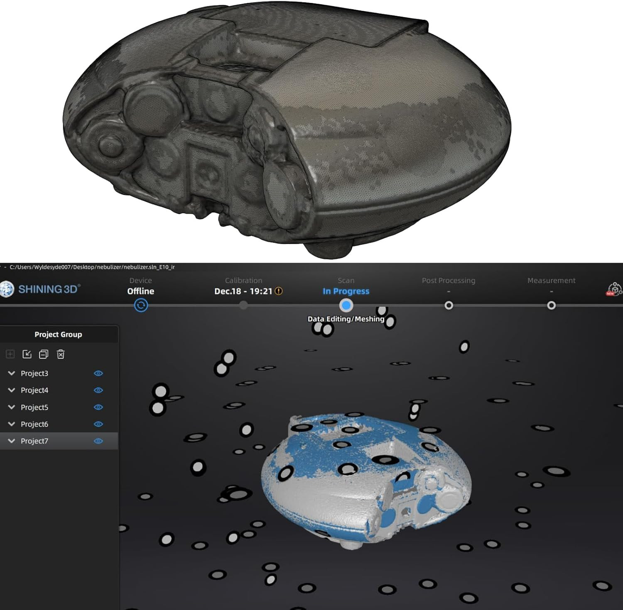Viewport: 623px width, 610px height.
Task: Click the calibration warning exclamation icon
Action: pyautogui.click(x=279, y=291)
